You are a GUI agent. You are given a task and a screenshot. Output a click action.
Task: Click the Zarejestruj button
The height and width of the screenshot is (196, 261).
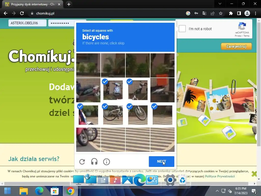pos(236,46)
